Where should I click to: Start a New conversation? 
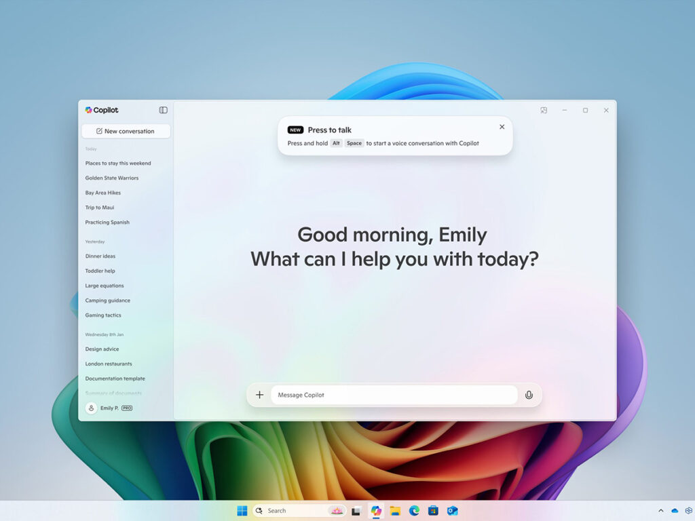(126, 131)
